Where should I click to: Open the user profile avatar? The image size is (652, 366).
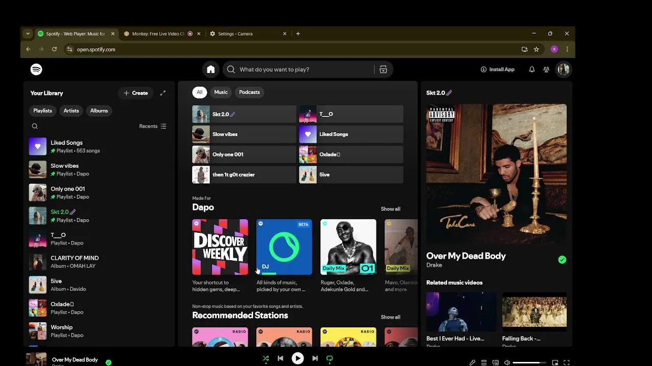pyautogui.click(x=563, y=70)
